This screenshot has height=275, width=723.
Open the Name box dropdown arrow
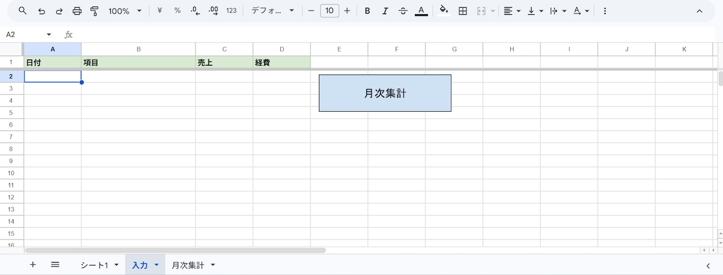click(x=49, y=34)
